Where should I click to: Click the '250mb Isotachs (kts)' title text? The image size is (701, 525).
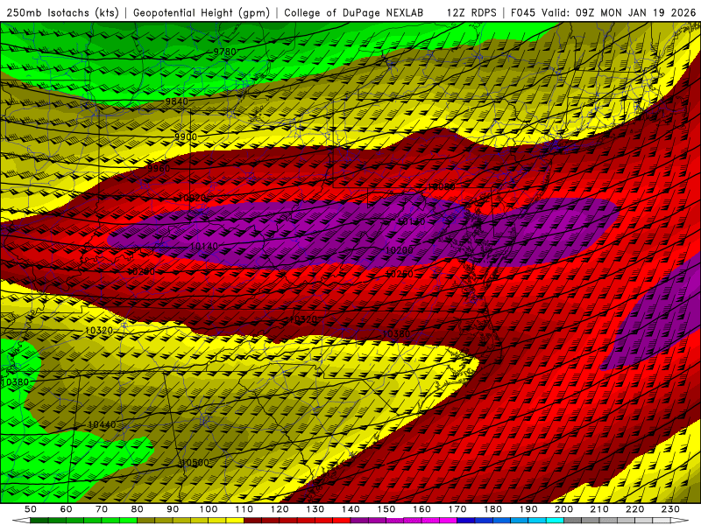click(63, 13)
